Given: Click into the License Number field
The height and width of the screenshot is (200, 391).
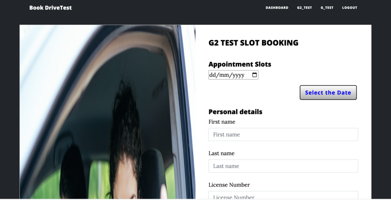Looking at the screenshot, I should (283, 195).
